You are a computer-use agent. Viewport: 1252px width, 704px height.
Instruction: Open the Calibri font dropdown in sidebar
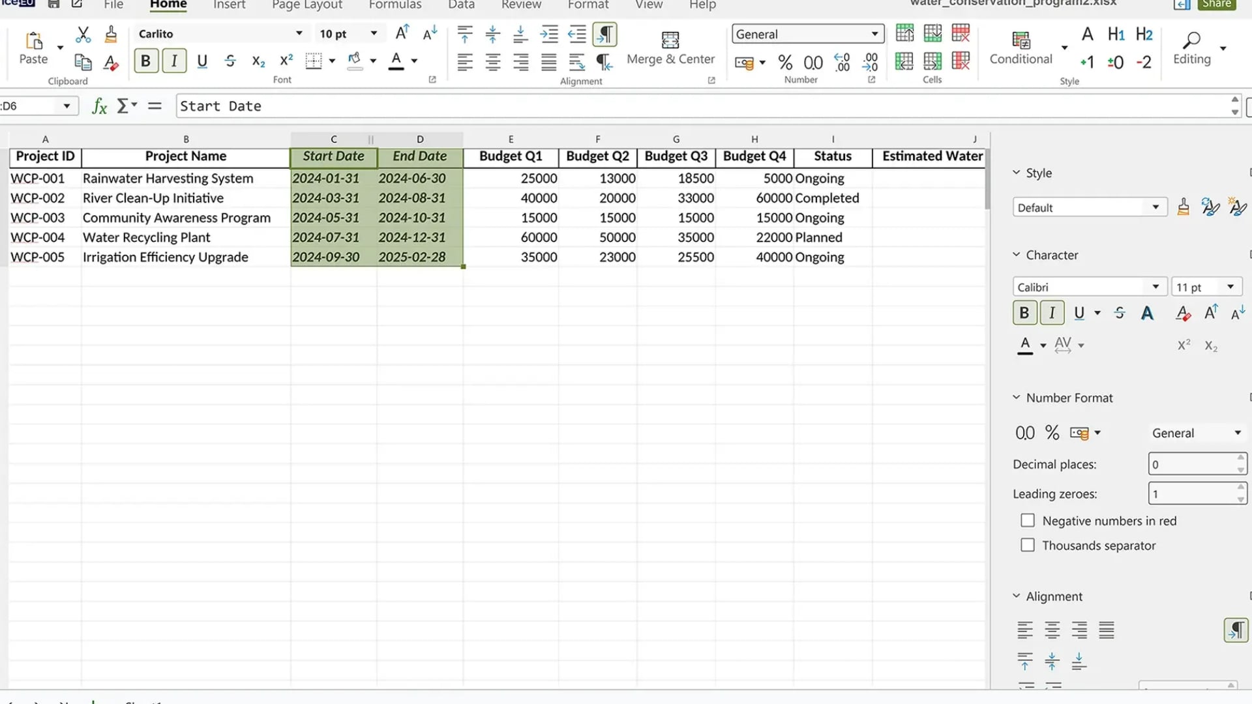(x=1155, y=287)
